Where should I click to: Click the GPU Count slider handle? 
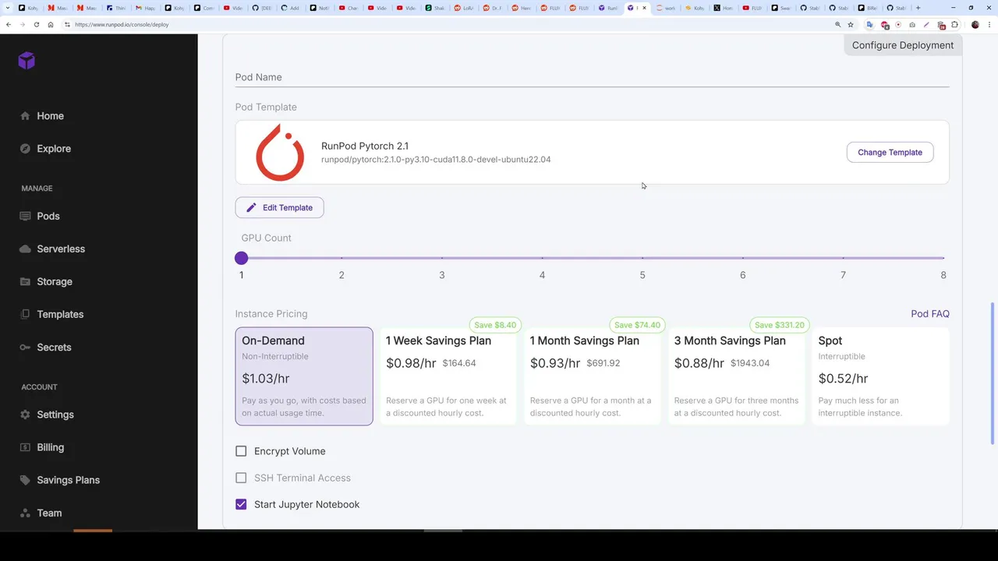[x=241, y=258]
